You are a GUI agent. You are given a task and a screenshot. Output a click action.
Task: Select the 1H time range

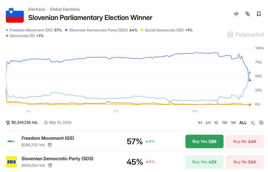[200, 123]
